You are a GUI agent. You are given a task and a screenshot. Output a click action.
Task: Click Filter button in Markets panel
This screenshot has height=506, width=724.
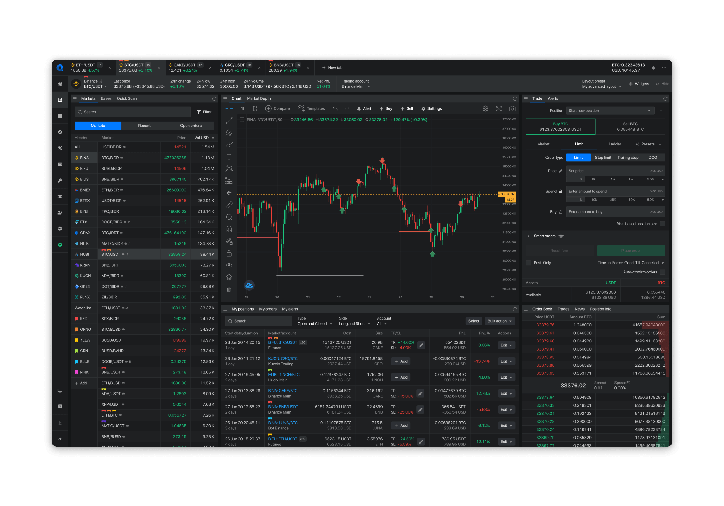tap(204, 112)
